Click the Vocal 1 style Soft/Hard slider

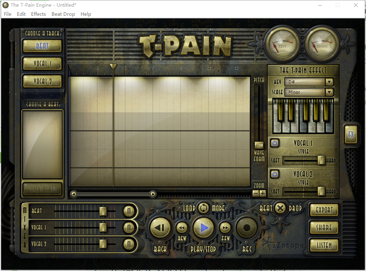click(x=321, y=160)
